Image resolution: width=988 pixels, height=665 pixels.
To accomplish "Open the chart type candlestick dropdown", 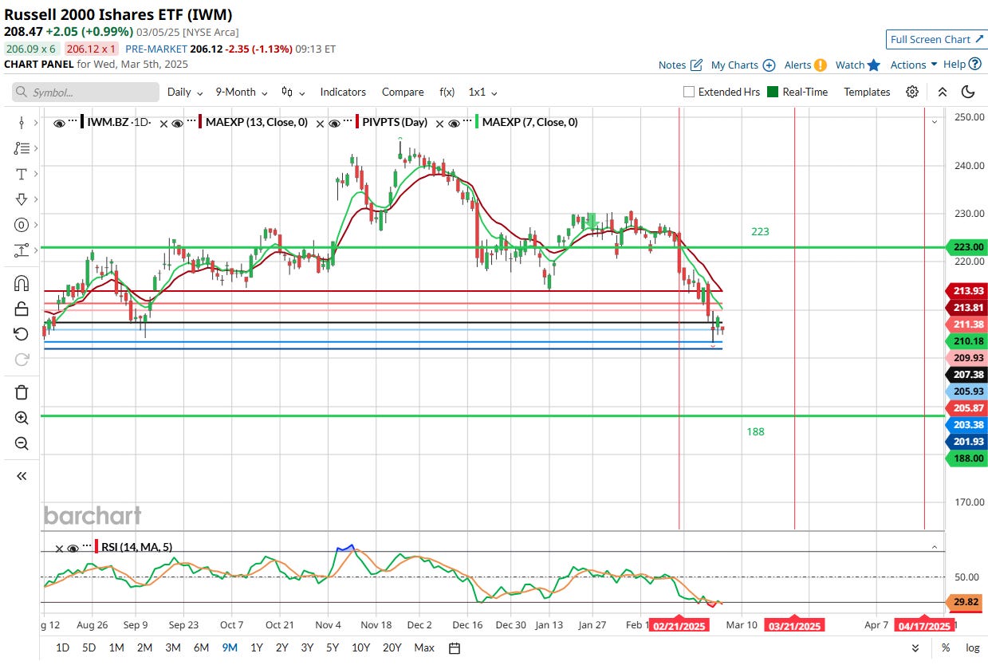I will point(294,92).
